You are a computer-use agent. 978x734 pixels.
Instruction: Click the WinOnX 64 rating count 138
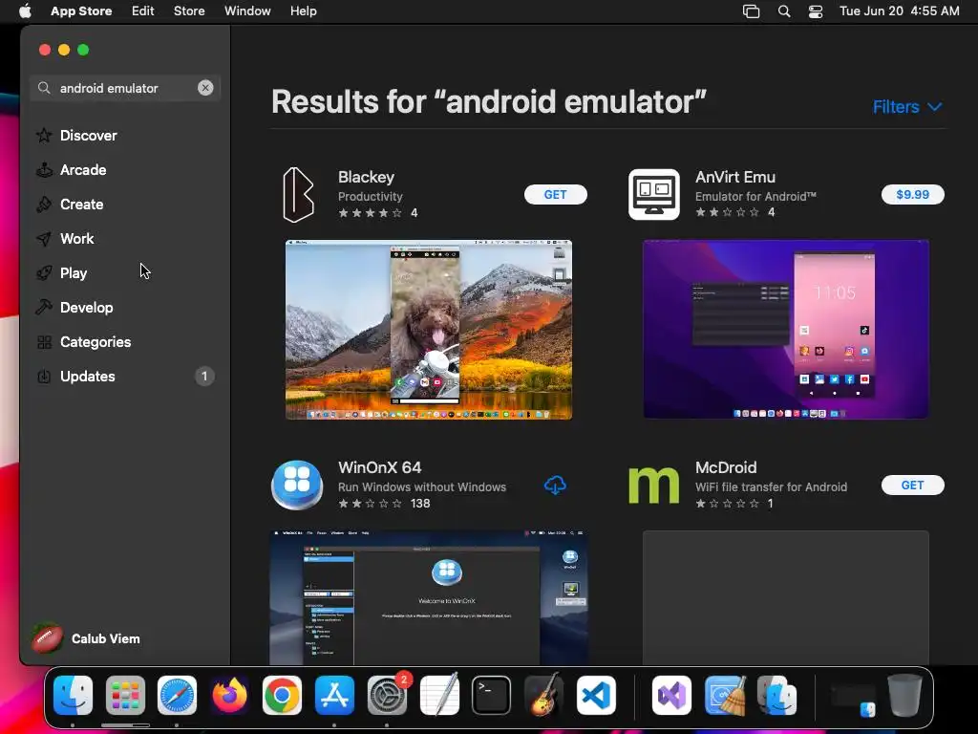click(x=420, y=503)
